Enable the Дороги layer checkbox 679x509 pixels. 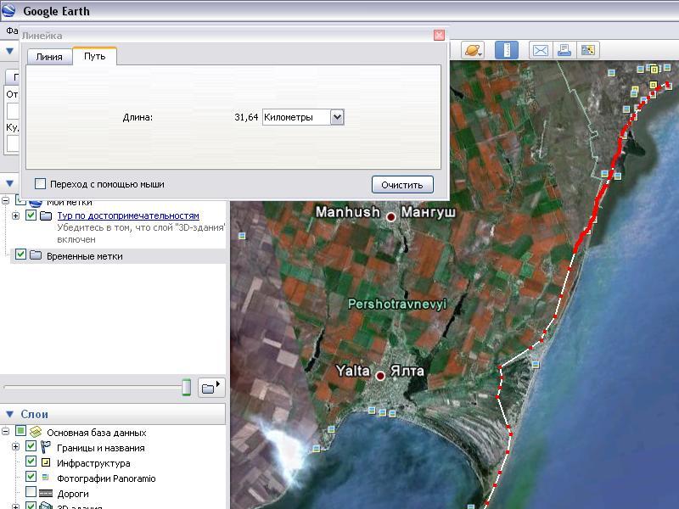click(31, 494)
